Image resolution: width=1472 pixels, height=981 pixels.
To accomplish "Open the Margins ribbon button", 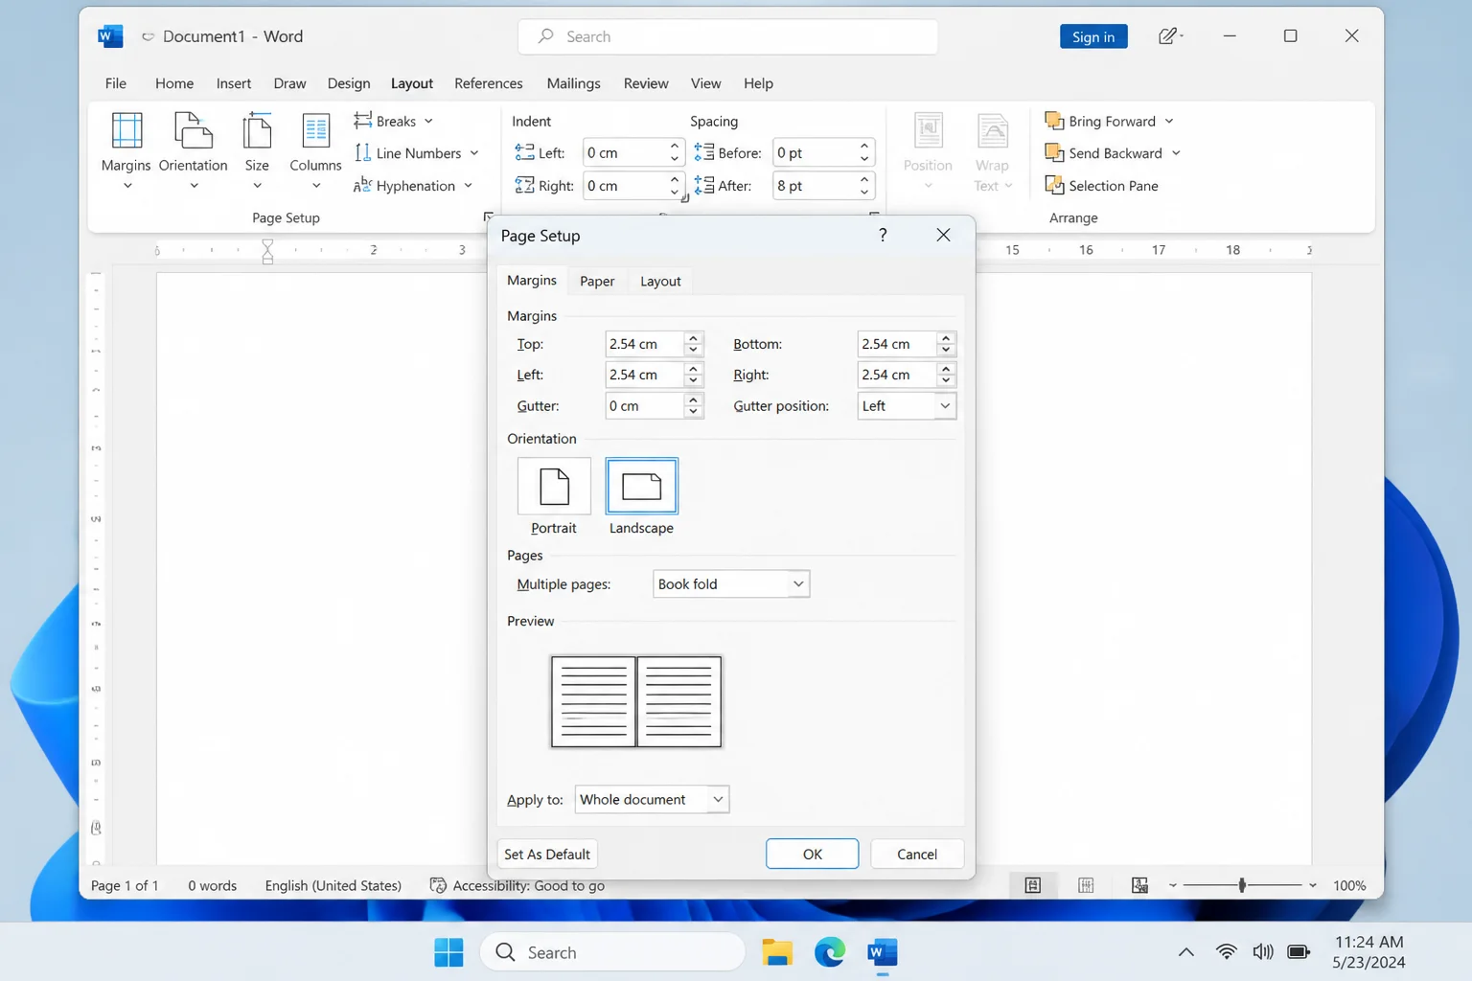I will coord(126,151).
